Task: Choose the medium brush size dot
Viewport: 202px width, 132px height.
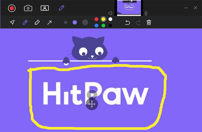Action: pyautogui.click(x=75, y=22)
